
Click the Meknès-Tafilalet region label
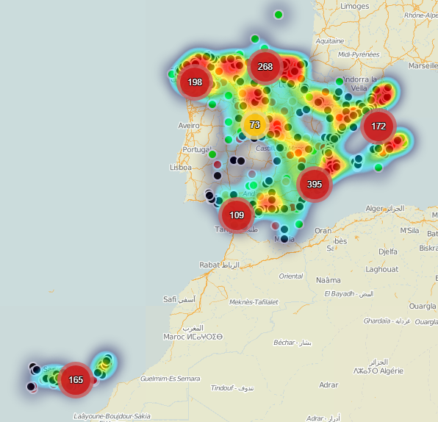[x=254, y=302]
